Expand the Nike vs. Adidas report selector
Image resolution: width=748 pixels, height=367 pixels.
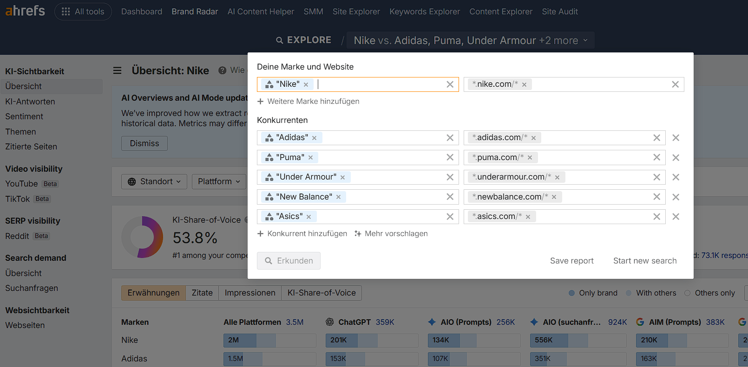[471, 40]
